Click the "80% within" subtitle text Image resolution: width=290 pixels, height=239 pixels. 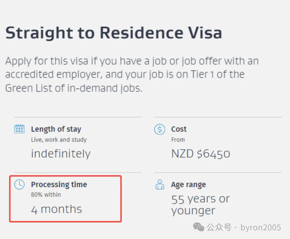click(x=46, y=195)
